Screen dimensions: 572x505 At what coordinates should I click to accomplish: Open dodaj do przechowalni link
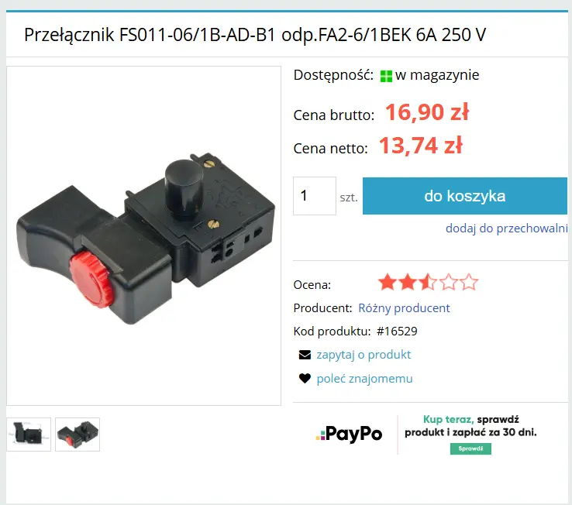pyautogui.click(x=507, y=228)
